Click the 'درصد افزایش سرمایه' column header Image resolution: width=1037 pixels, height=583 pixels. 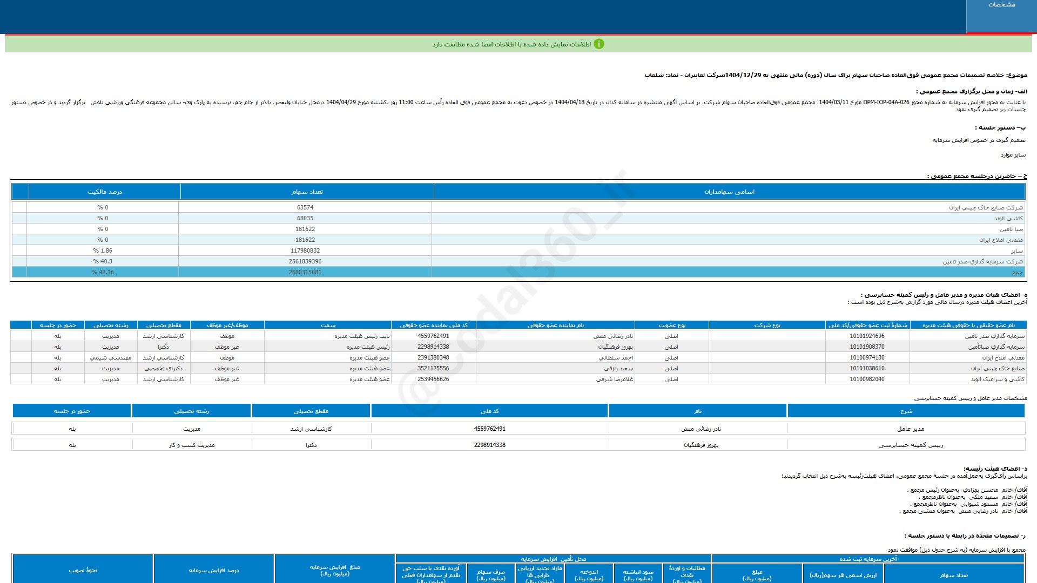coord(214,570)
